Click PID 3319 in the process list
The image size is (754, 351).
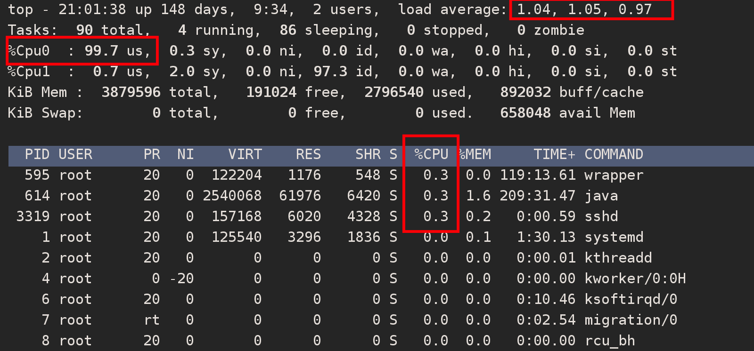coord(33,216)
